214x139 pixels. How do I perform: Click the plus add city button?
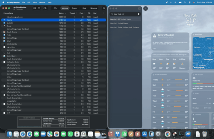pyautogui.click(x=146, y=9)
